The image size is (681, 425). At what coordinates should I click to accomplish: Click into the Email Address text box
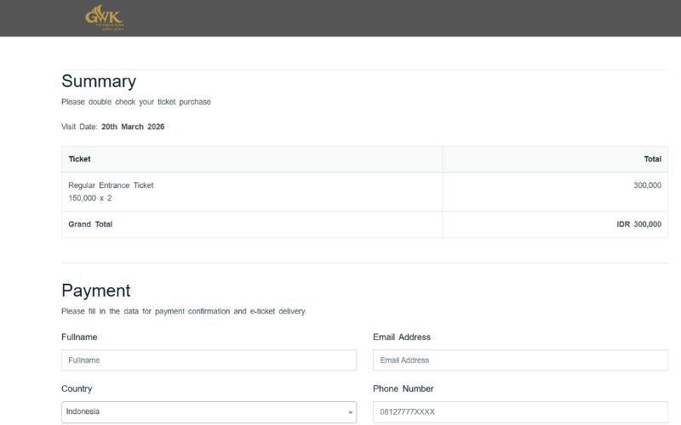[x=520, y=360]
